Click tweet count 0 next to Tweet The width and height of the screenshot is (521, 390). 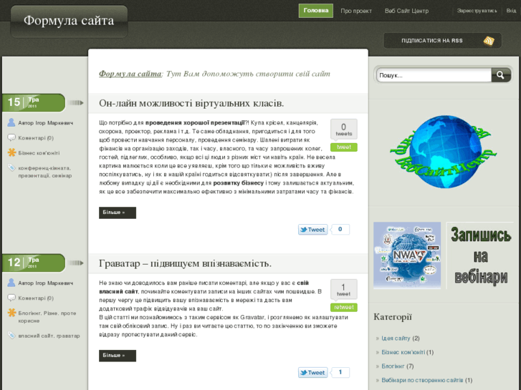pyautogui.click(x=340, y=230)
